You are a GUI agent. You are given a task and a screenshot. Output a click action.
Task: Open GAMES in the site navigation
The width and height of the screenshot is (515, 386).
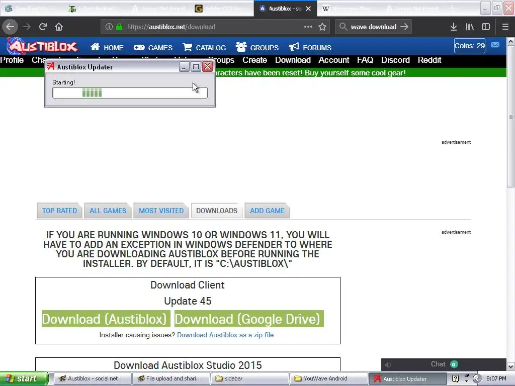153,47
